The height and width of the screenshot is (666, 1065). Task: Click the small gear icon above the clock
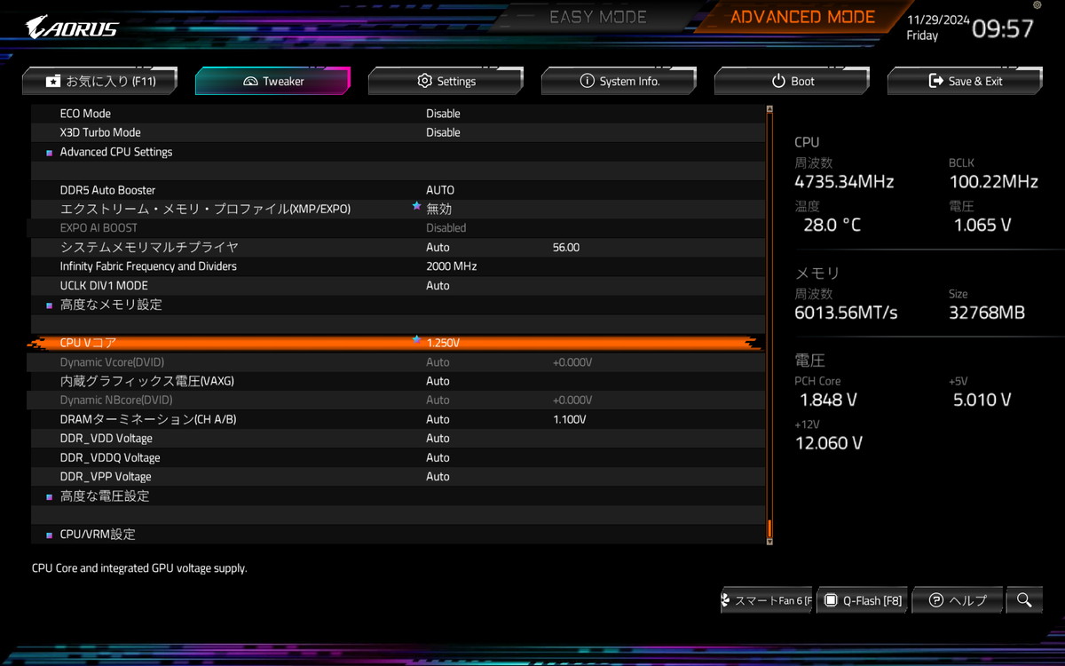(x=1037, y=5)
